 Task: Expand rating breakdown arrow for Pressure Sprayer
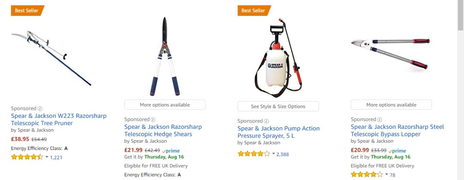pyautogui.click(x=273, y=154)
